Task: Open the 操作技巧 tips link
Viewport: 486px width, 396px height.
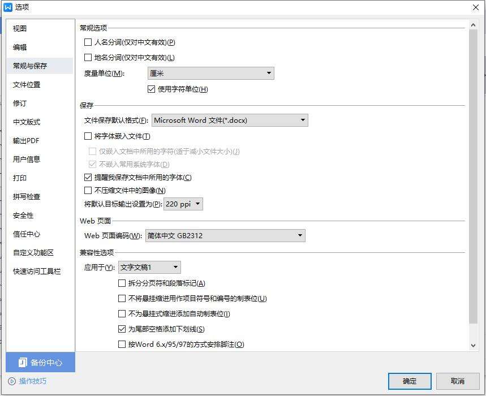Action: (33, 381)
